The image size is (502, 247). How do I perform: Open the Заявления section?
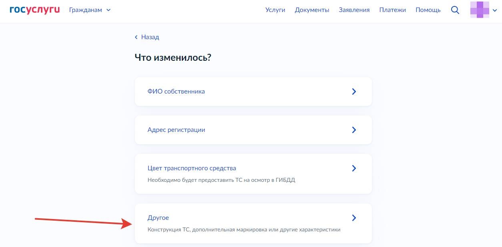pos(354,10)
